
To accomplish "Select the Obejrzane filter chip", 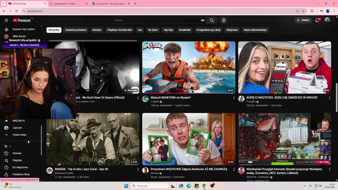I will [232, 30].
